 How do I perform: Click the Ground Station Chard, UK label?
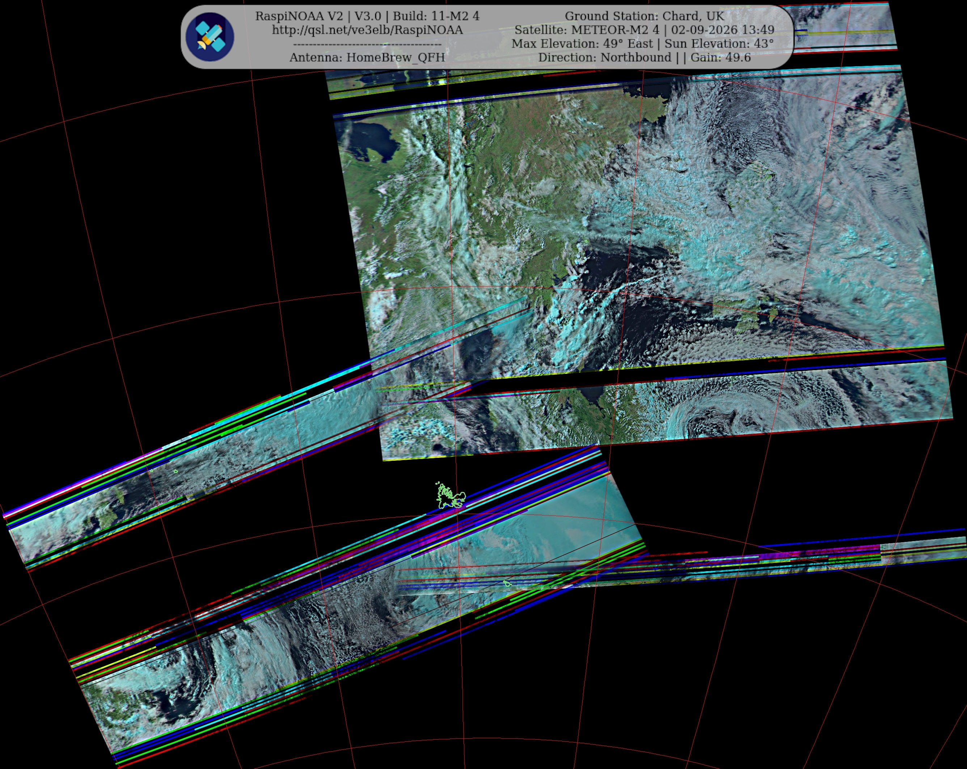[645, 16]
